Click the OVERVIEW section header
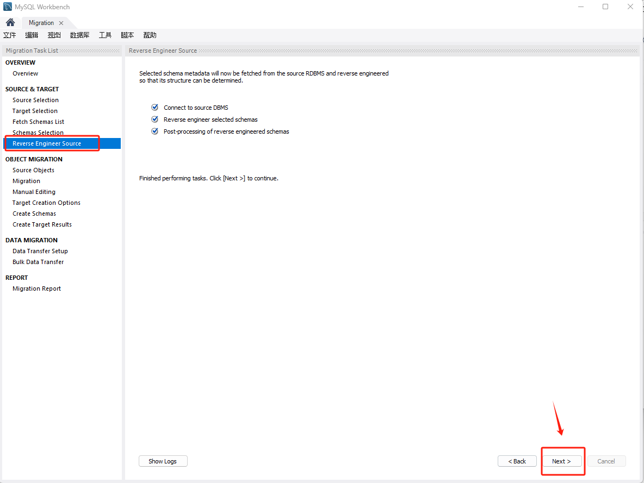Image resolution: width=644 pixels, height=483 pixels. 21,62
